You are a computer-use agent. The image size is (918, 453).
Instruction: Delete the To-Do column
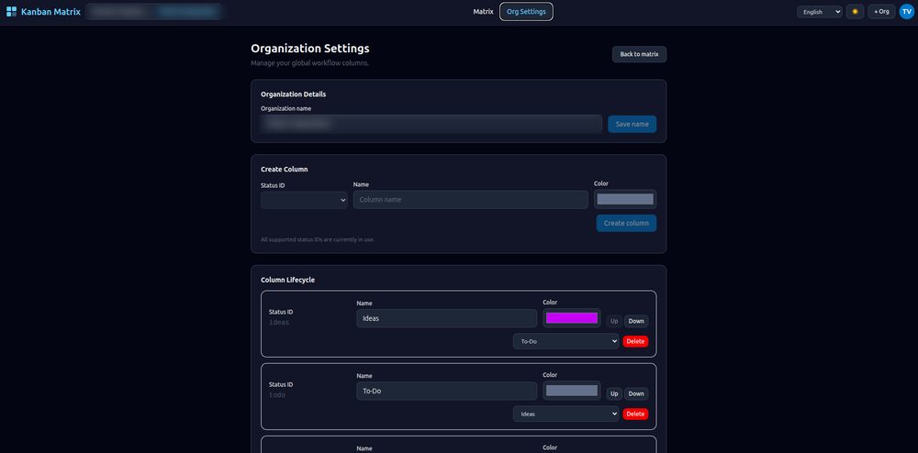pyautogui.click(x=635, y=414)
